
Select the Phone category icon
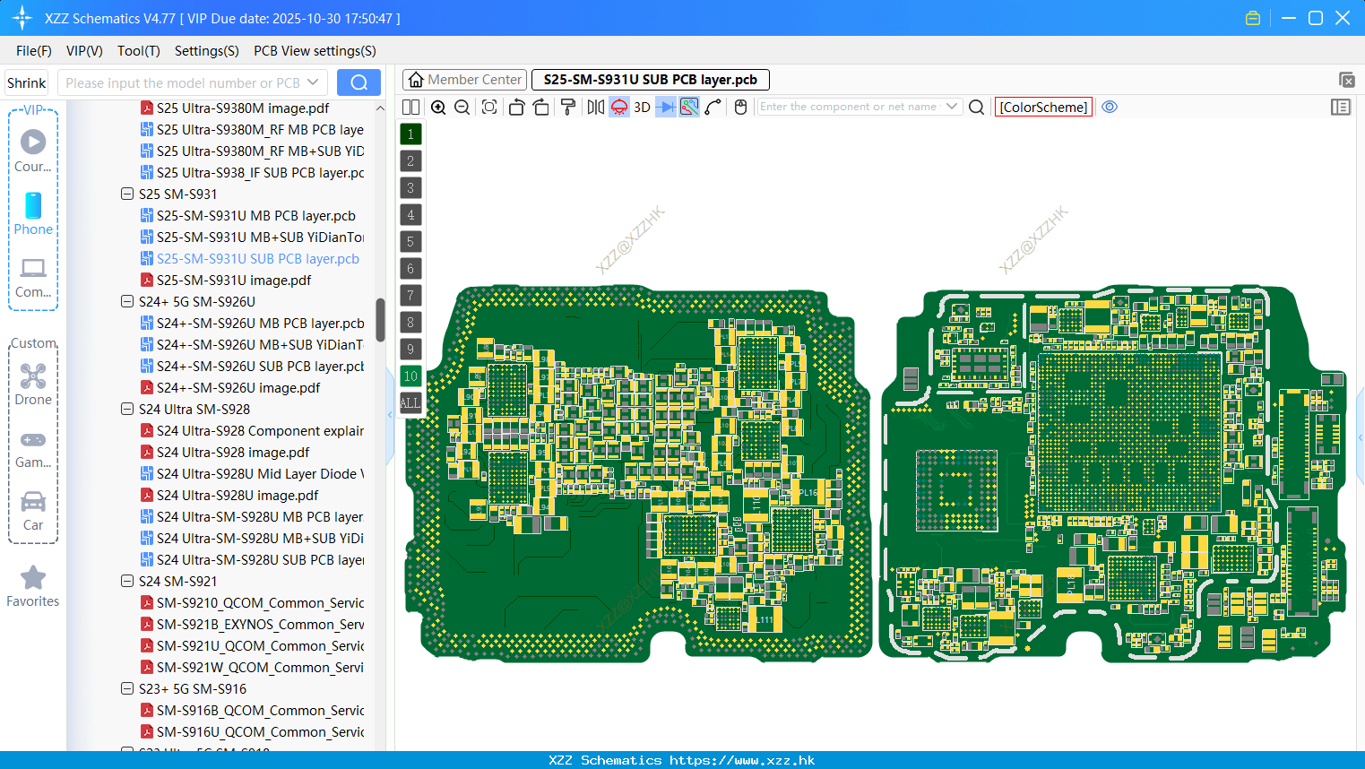coord(33,213)
